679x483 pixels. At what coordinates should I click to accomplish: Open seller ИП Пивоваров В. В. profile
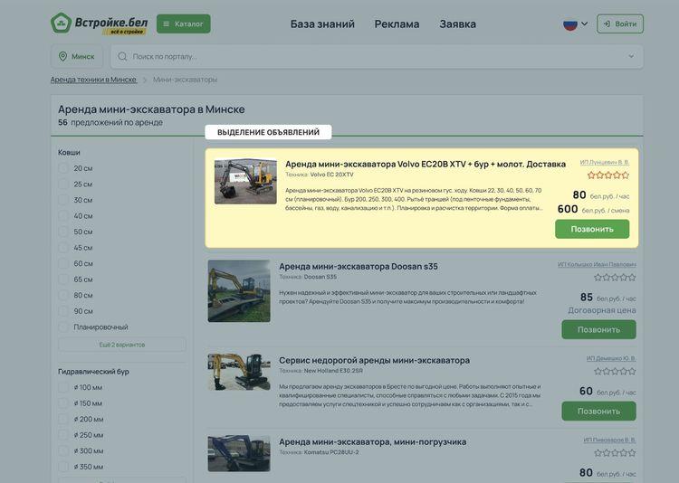pyautogui.click(x=609, y=440)
